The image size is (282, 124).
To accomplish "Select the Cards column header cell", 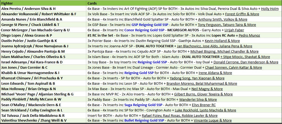I will point(184,3).
